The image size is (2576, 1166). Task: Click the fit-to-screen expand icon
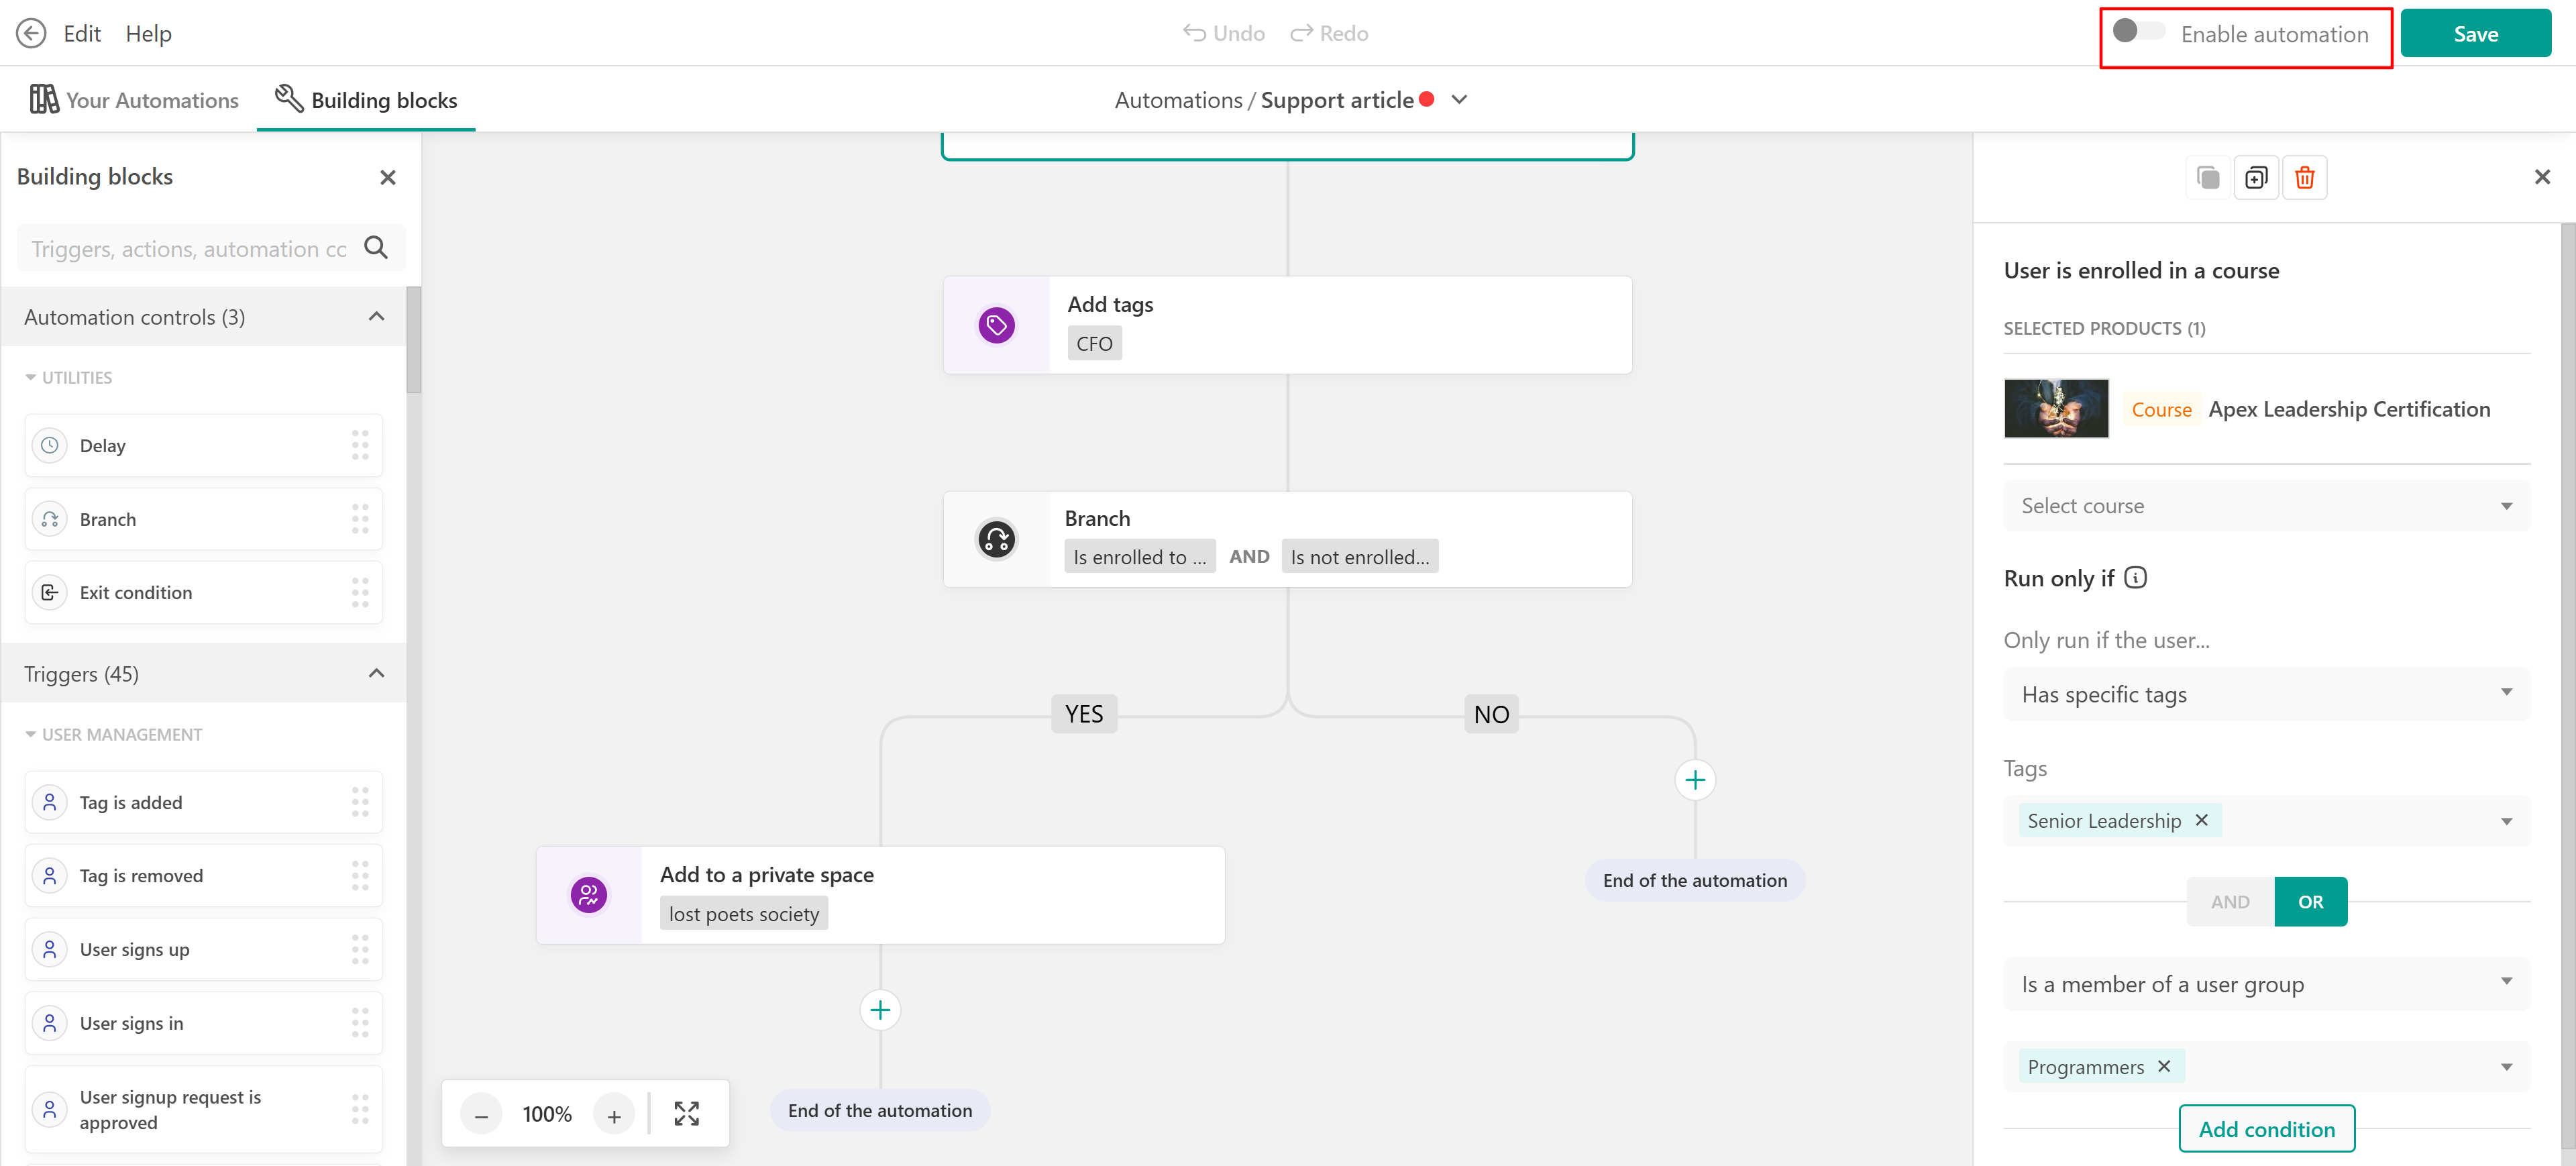pos(686,1114)
